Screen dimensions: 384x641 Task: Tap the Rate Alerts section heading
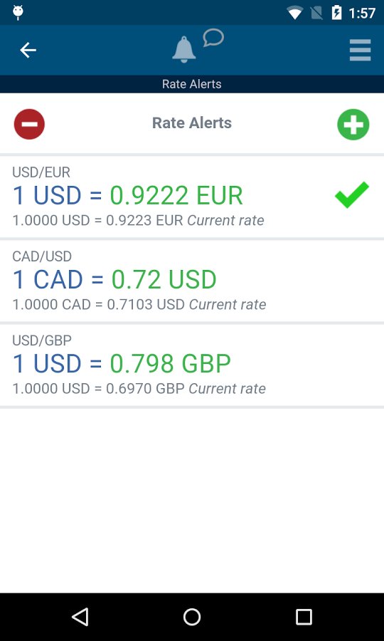coord(192,123)
